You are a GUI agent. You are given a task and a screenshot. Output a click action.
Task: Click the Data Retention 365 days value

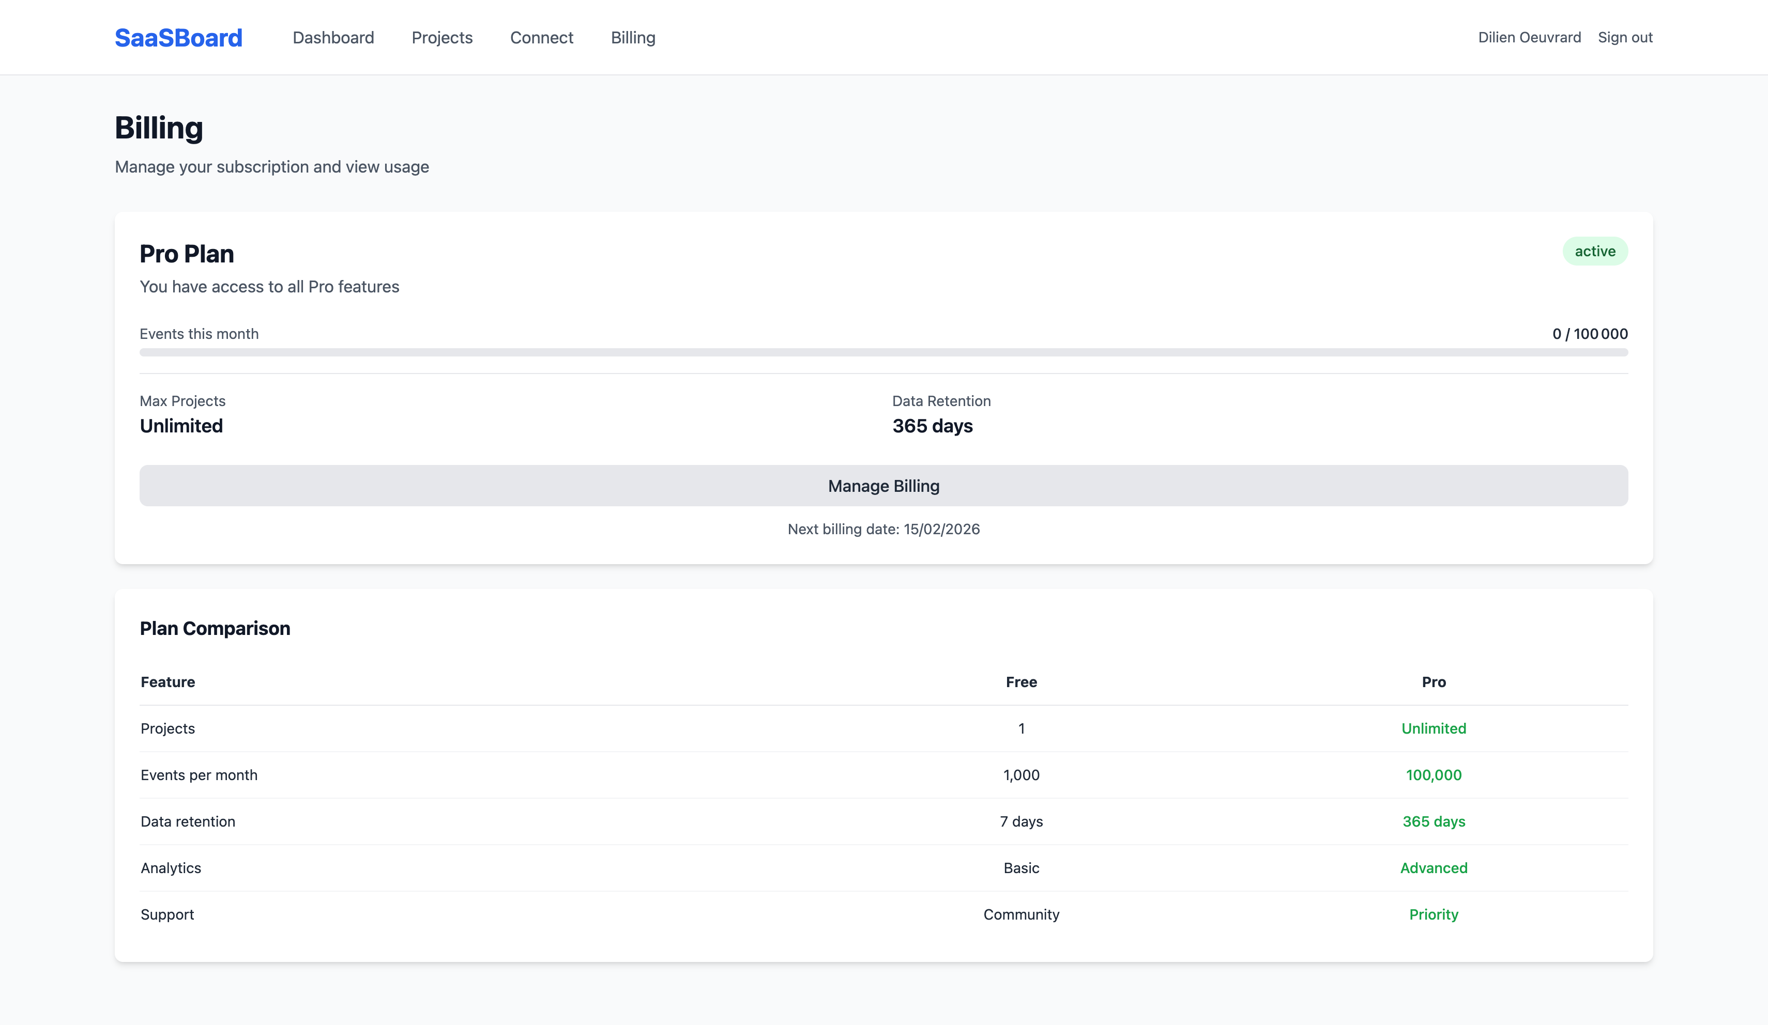932,426
